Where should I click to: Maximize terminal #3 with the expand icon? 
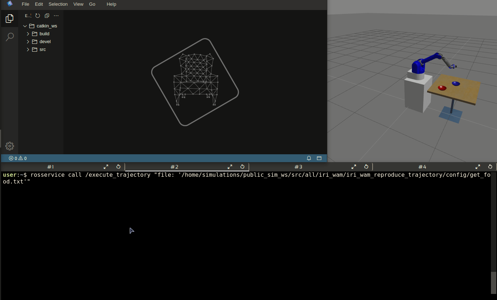(354, 167)
